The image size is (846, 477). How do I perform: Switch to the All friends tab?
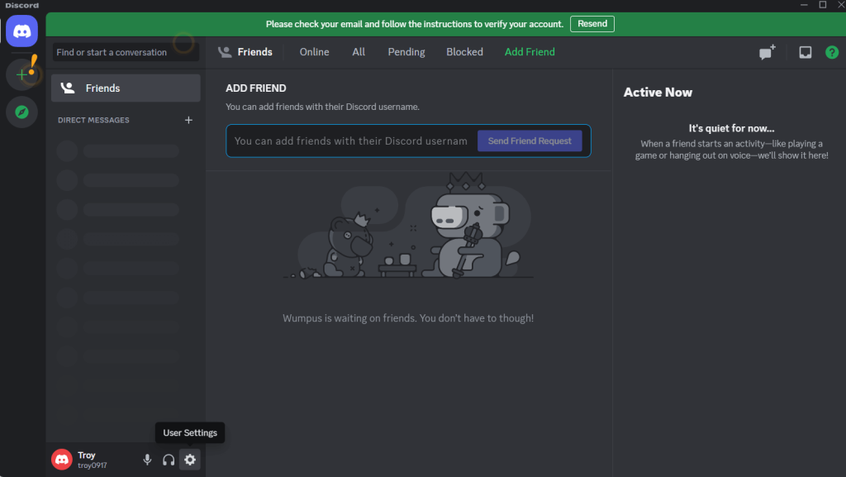(359, 52)
